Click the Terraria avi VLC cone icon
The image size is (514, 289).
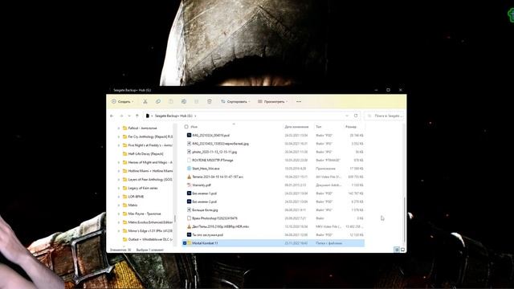190,177
